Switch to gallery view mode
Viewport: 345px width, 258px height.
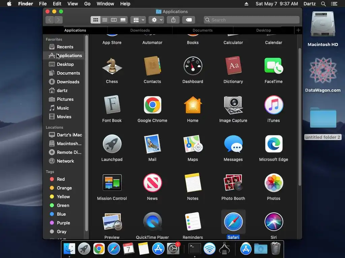(123, 20)
